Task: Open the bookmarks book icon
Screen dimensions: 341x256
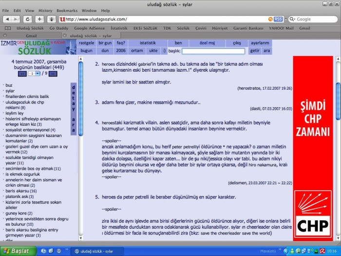Action: (x=8, y=28)
